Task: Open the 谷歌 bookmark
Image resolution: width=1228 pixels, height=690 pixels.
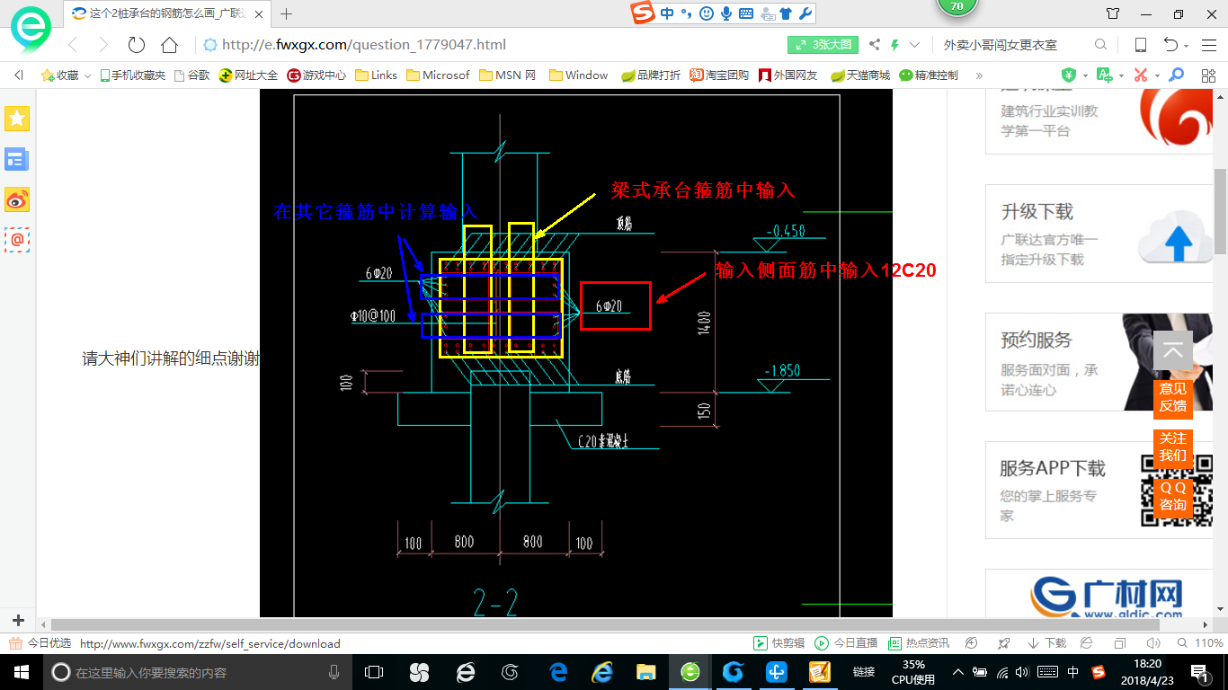Action: [191, 75]
